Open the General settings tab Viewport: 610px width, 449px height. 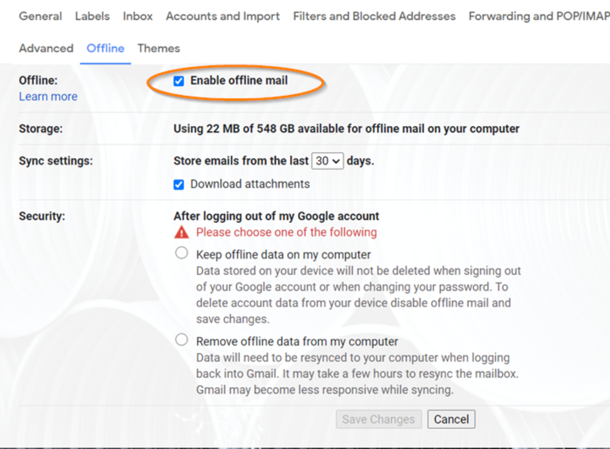[x=40, y=16]
